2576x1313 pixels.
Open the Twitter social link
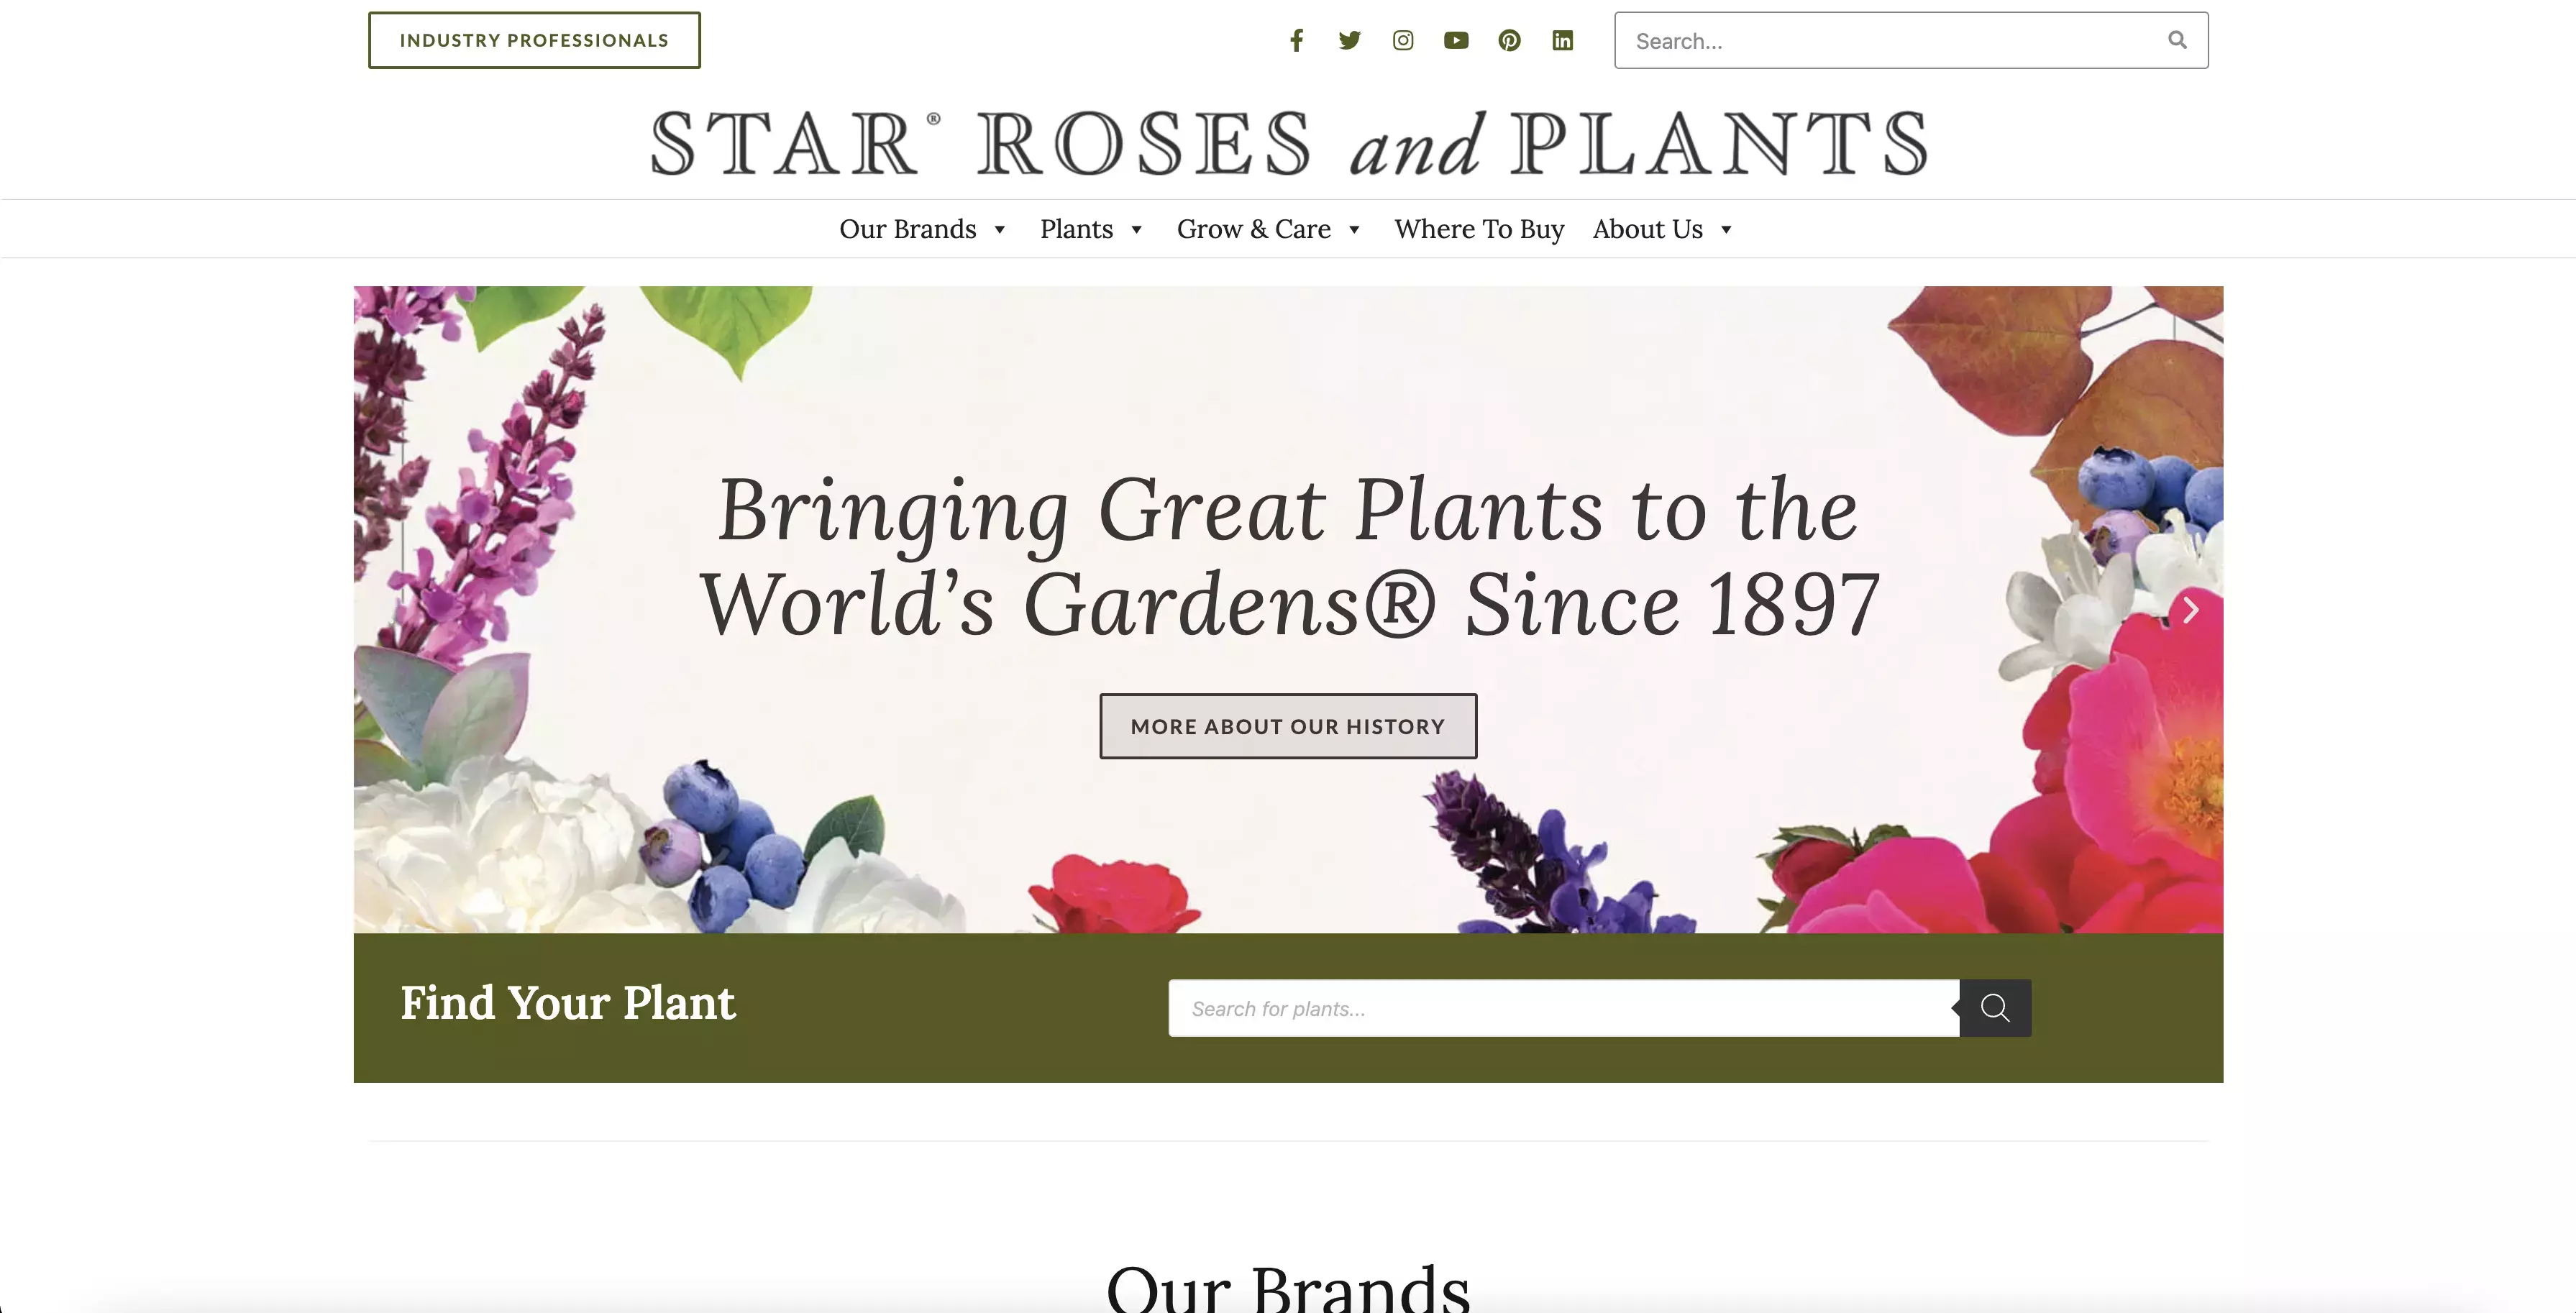click(1349, 40)
